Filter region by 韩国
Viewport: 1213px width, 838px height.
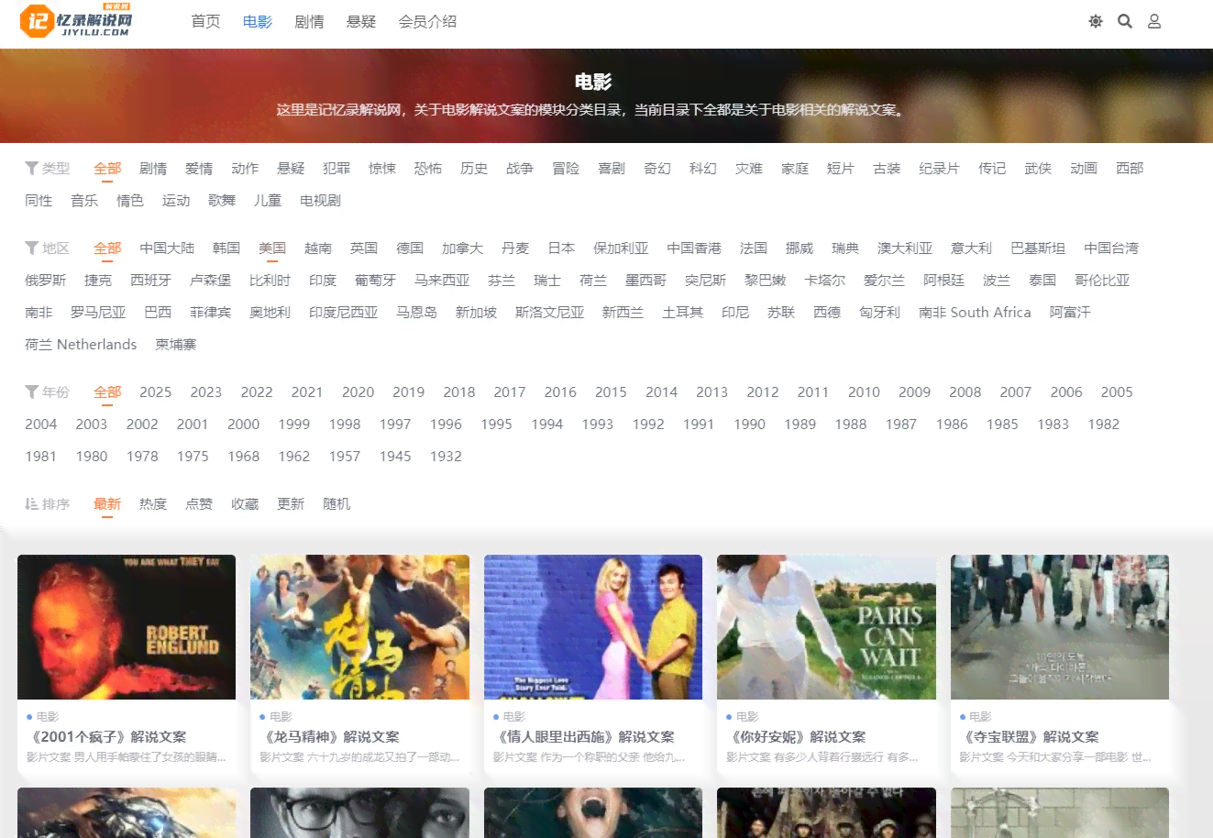226,248
